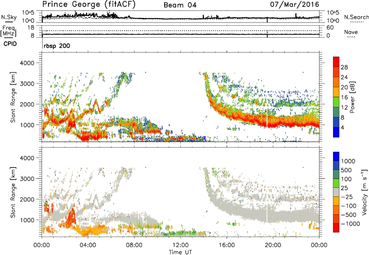Click the '500' velocity color bar value
Image resolution: width=369 pixels, height=255 pixels.
pyautogui.click(x=346, y=170)
